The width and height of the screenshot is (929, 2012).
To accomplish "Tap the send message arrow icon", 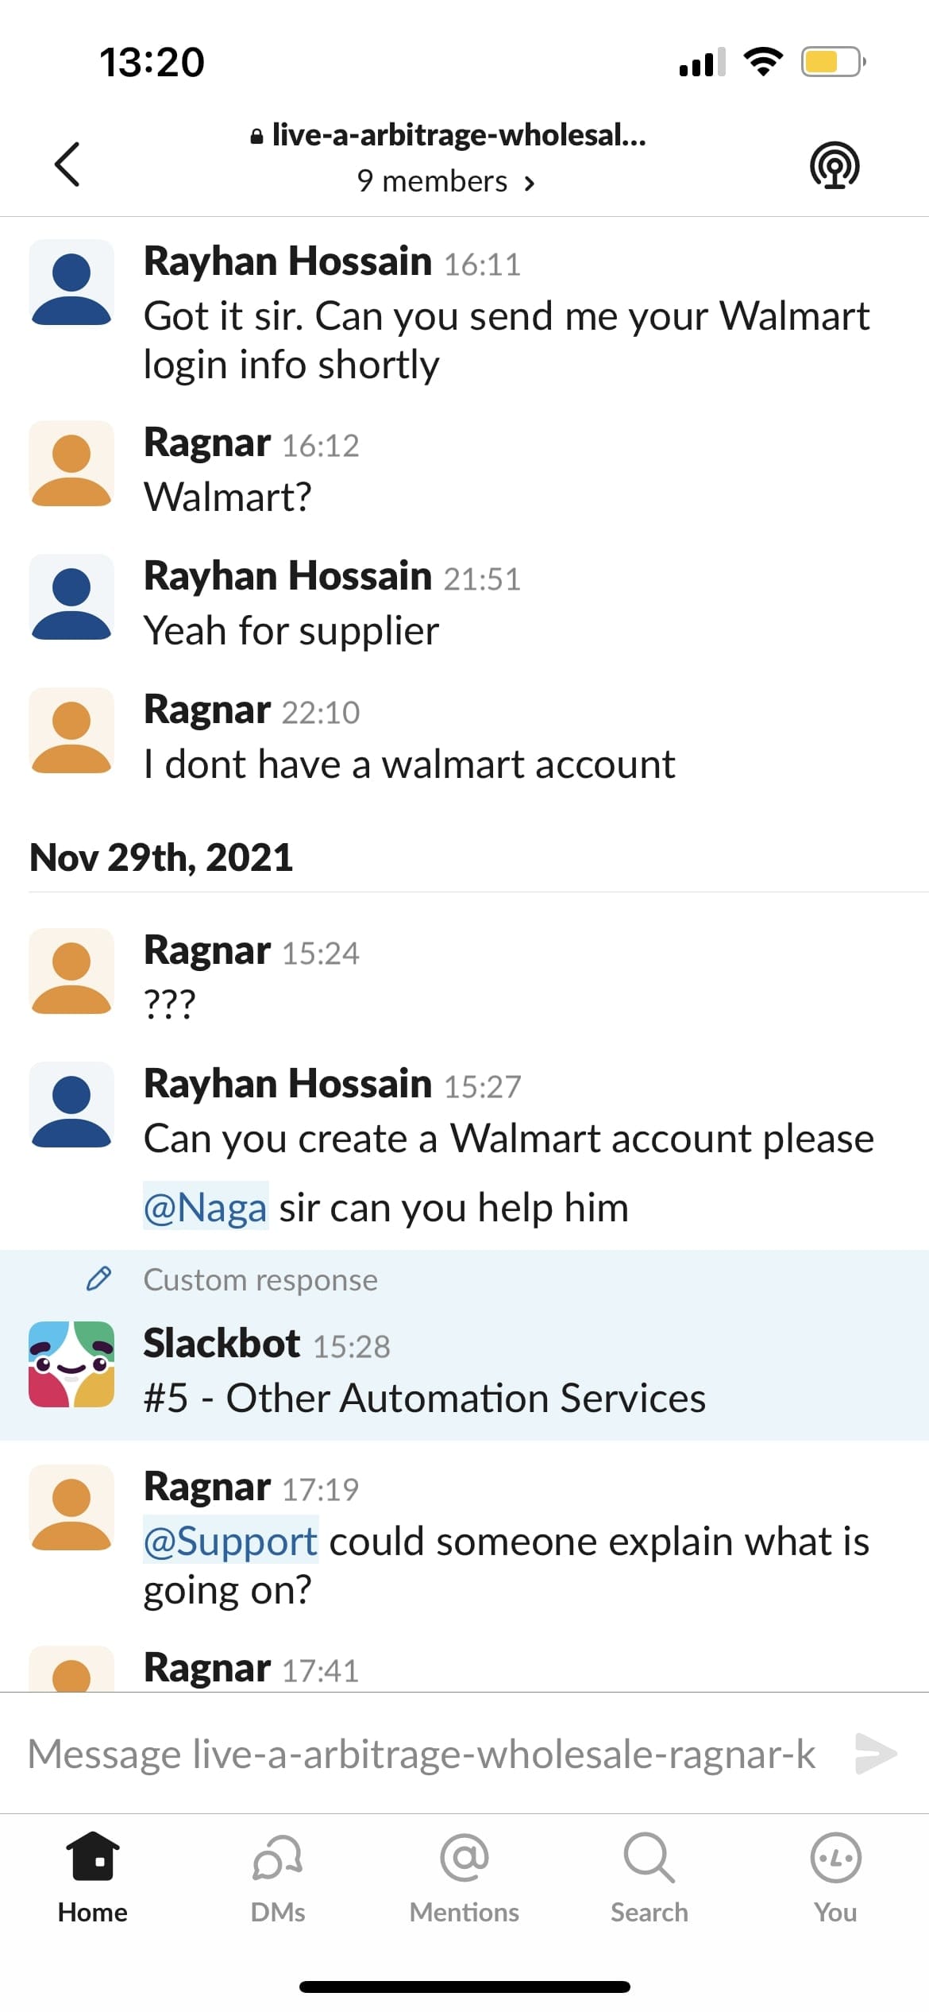I will point(876,1753).
